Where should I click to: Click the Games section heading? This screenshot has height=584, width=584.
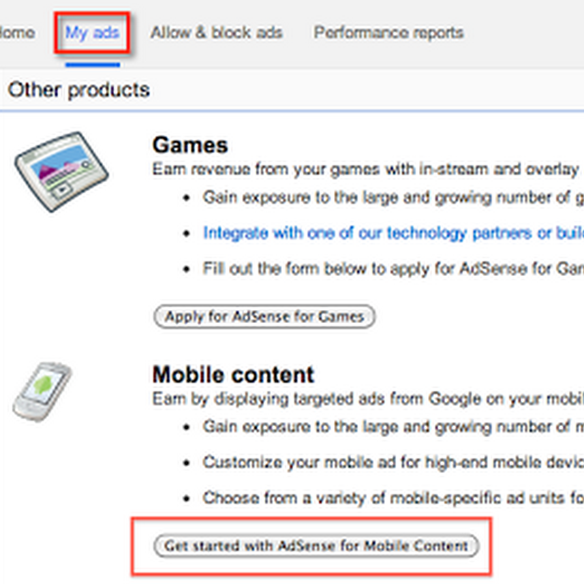tap(190, 145)
